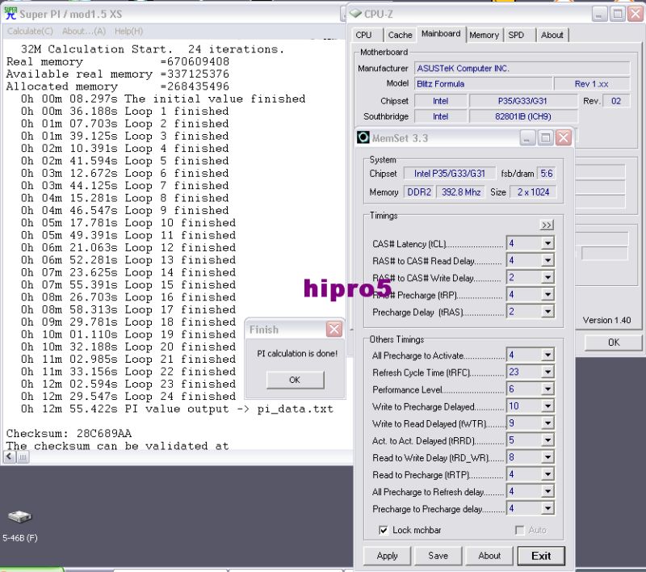The image size is (646, 572).
Task: Open the Calculate(C) menu in Super PI
Action: 30,31
